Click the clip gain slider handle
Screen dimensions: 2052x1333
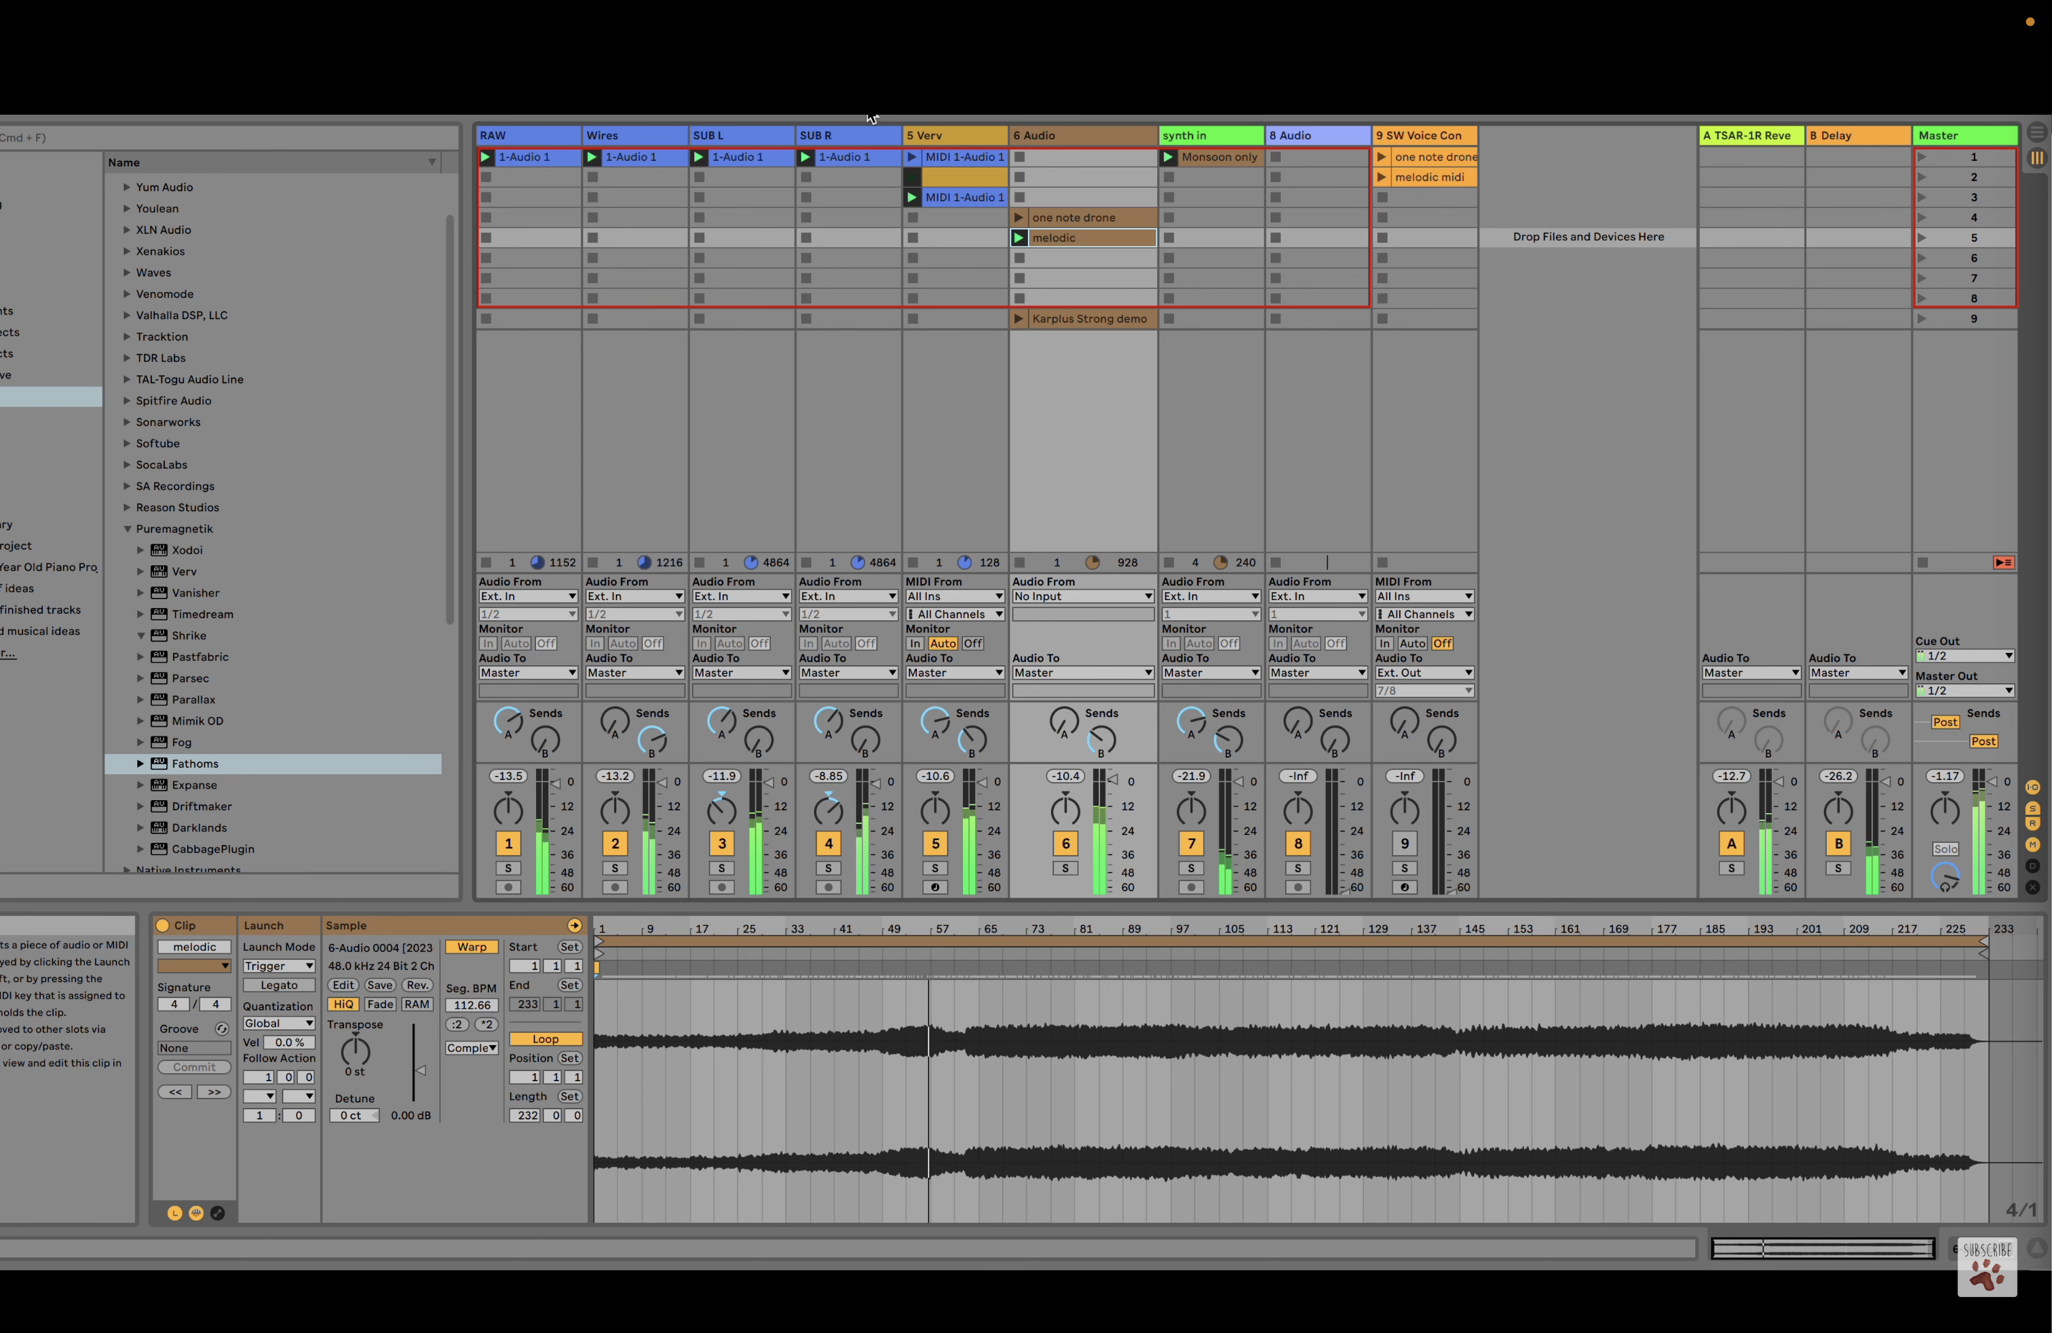coord(421,1070)
